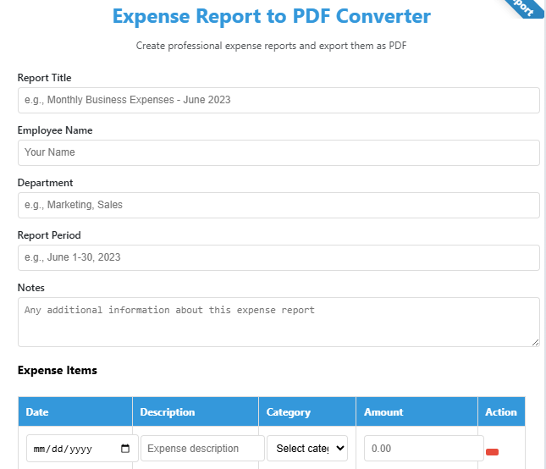Viewport: 546px width, 469px height.
Task: Click the Expense description input
Action: 202,449
